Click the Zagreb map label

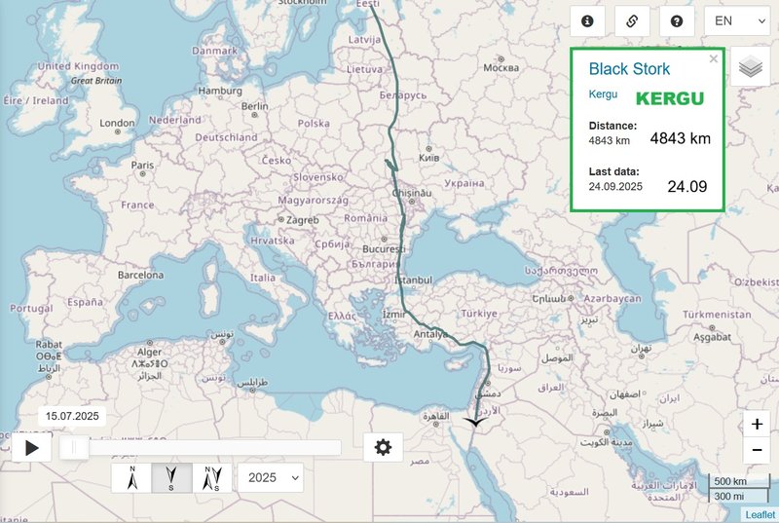tap(302, 220)
